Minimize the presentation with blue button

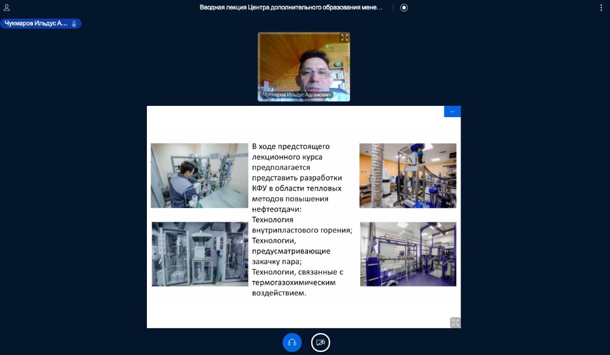(452, 111)
